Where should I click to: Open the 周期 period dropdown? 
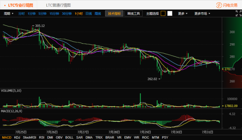tap(9, 13)
